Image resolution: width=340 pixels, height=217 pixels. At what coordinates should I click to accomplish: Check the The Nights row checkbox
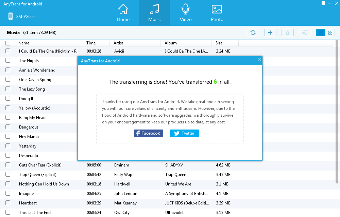(x=8, y=60)
